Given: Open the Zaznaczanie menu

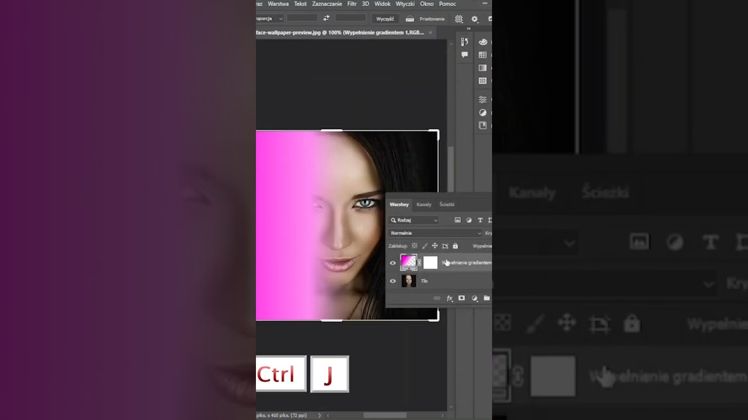Looking at the screenshot, I should pos(327,4).
